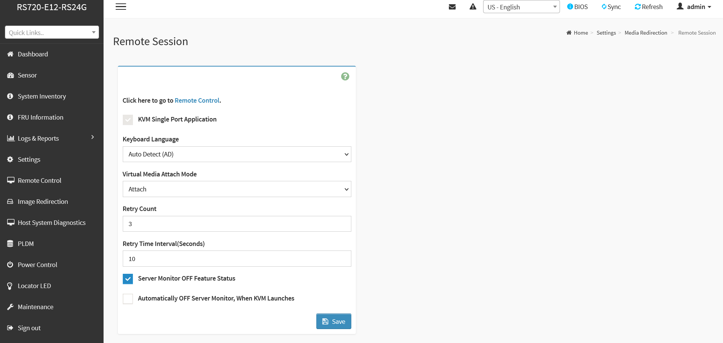Viewport: 723px width, 343px height.
Task: Open Image Redirection menu label
Action: point(43,202)
